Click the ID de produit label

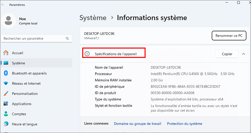click(x=105, y=93)
